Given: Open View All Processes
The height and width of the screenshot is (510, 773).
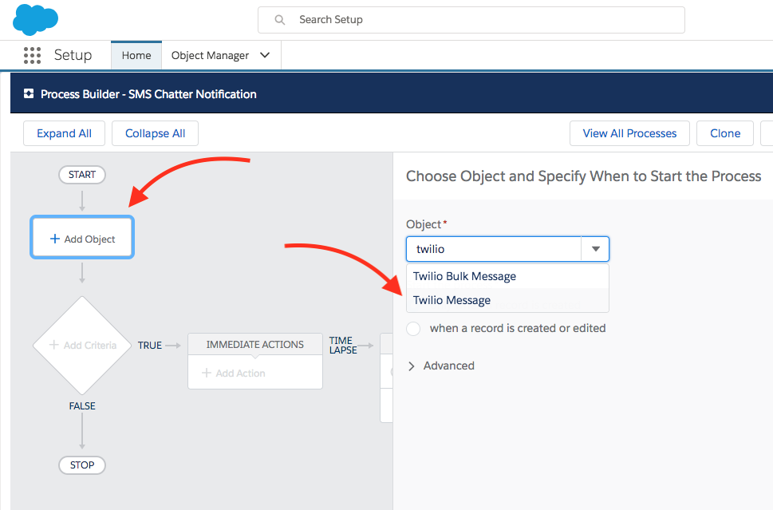Looking at the screenshot, I should (x=629, y=132).
